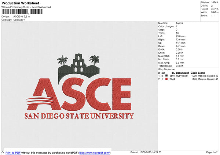220x155 pixels.
Task: Click the Colorway 1 value
Action: pos(19,20)
